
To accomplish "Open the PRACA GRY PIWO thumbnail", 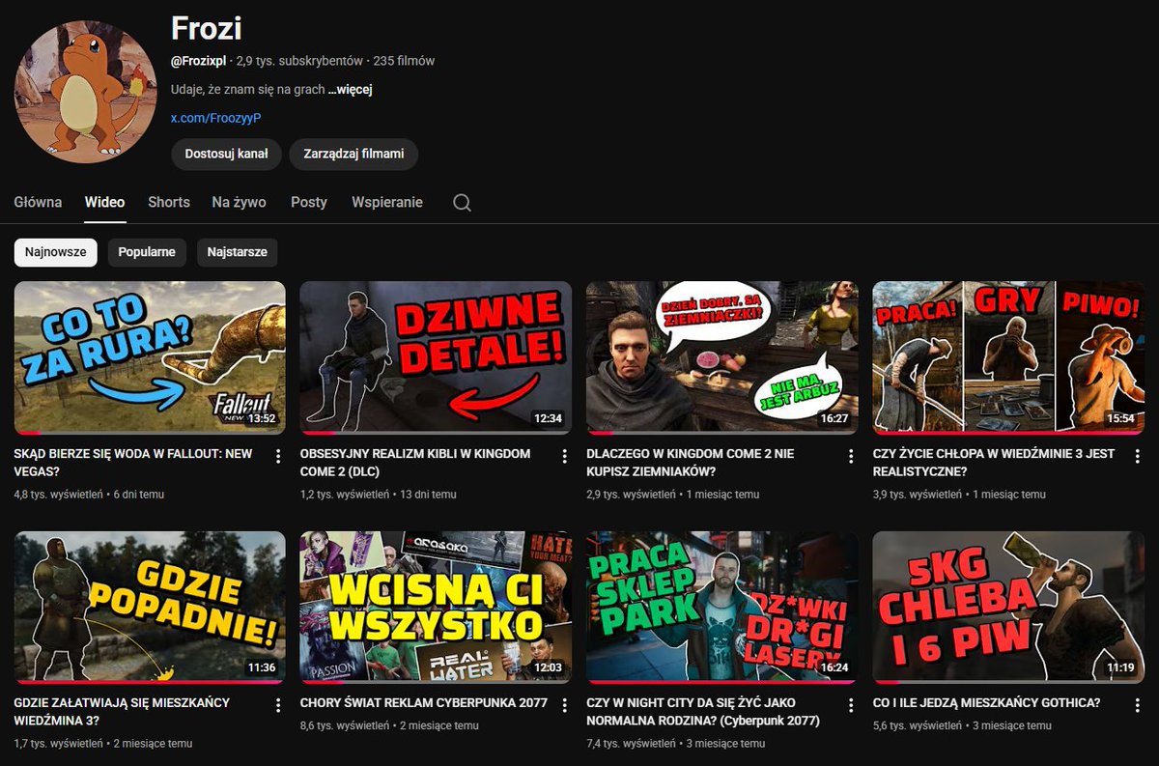I will 1008,357.
